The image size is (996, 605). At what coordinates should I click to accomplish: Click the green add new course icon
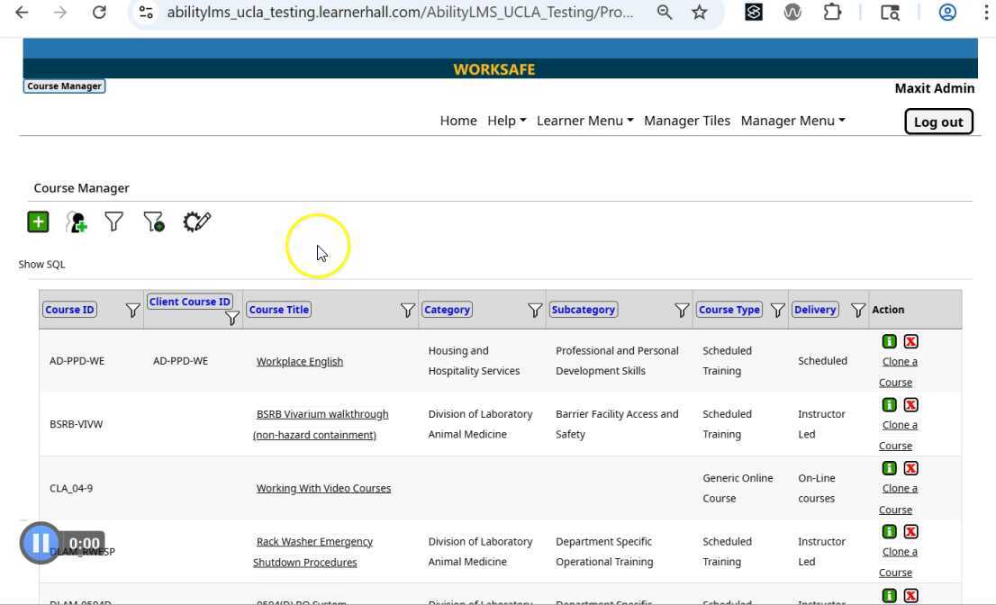(x=38, y=221)
